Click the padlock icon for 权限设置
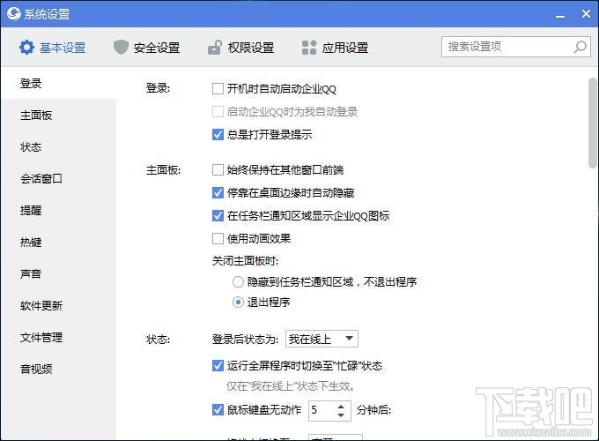 (x=215, y=48)
